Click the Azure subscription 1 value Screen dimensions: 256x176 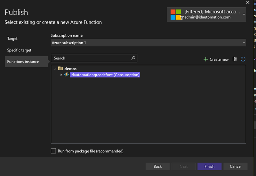[x=69, y=43]
